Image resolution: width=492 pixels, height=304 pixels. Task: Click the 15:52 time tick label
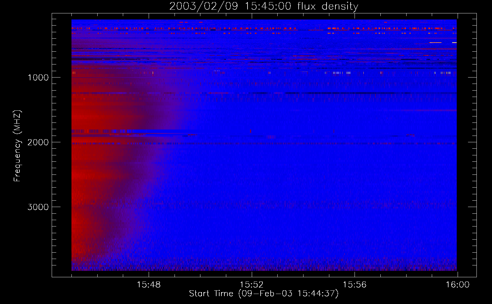(x=251, y=285)
